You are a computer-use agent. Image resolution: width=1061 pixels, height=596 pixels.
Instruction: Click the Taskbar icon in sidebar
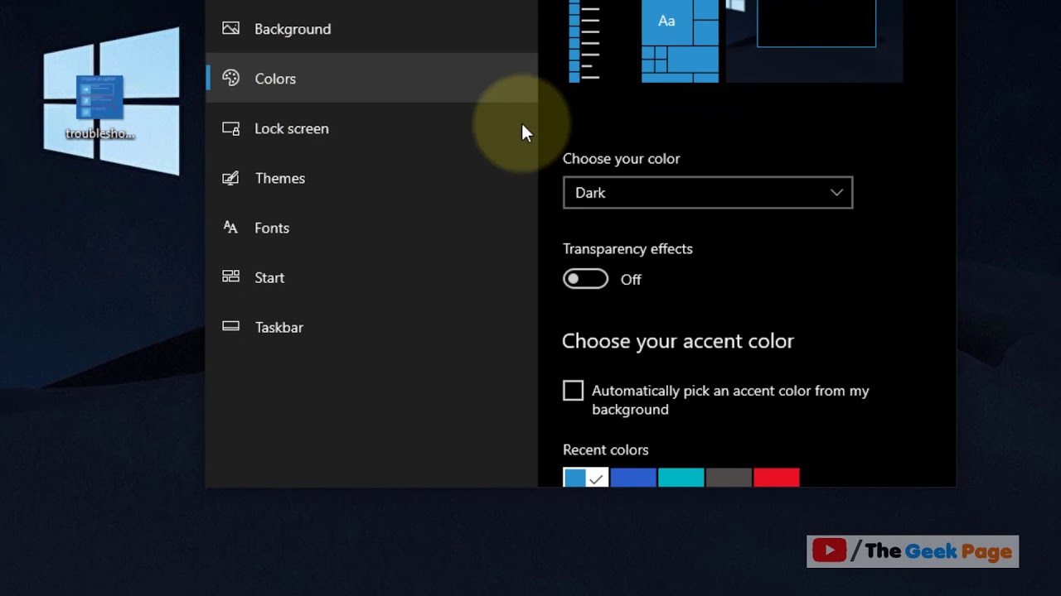pos(230,327)
